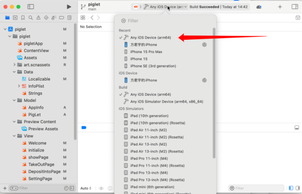Open the Find navigator magnifier icon
This screenshot has width=302, height=194.
pos(31,18)
